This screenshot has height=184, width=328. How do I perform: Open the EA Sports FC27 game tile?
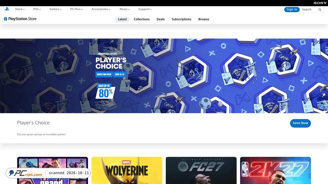[x=201, y=170]
